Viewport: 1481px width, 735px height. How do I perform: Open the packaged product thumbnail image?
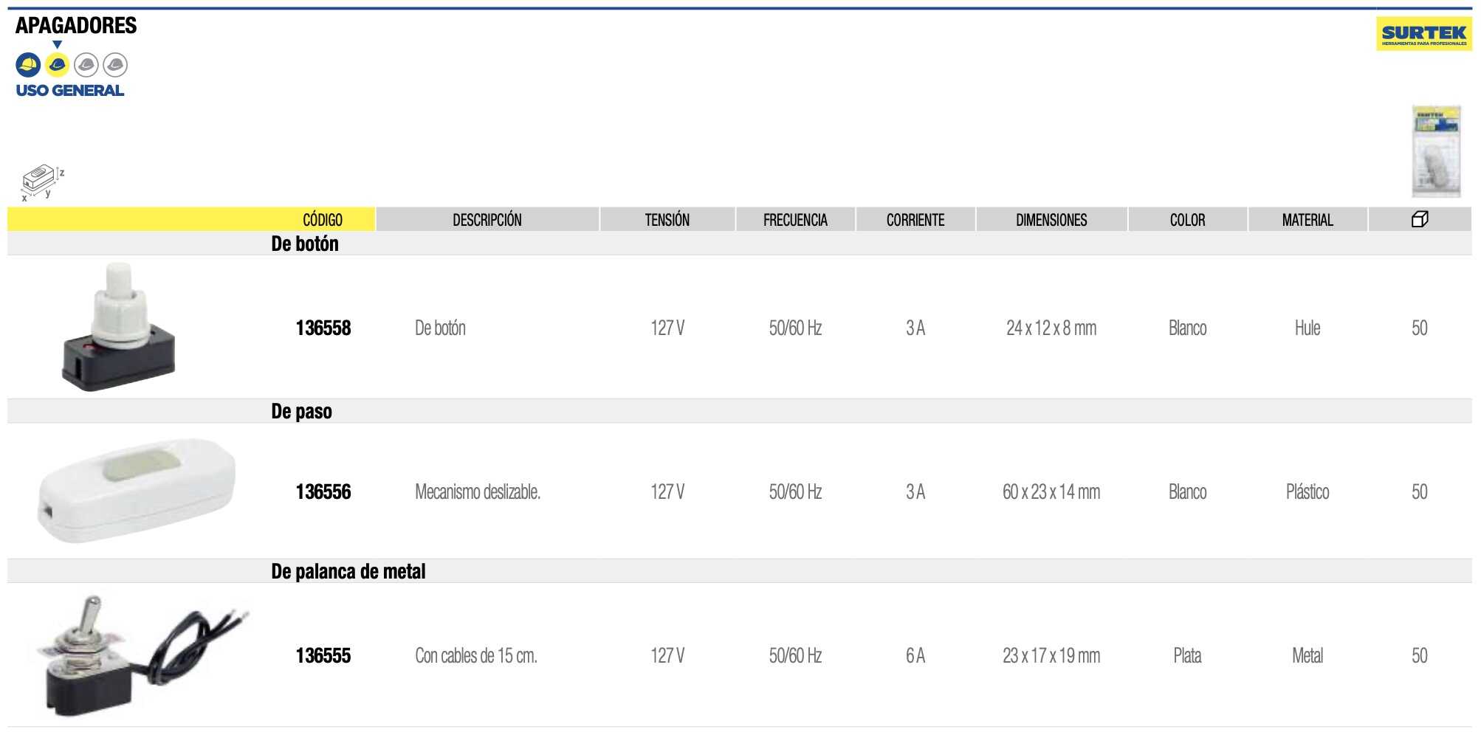pyautogui.click(x=1436, y=151)
